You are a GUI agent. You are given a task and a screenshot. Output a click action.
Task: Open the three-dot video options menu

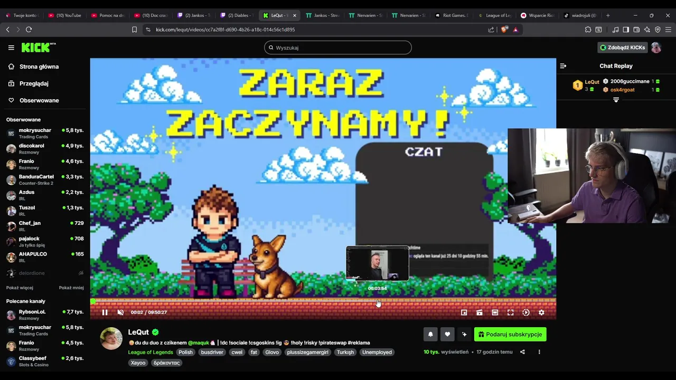[539, 352]
